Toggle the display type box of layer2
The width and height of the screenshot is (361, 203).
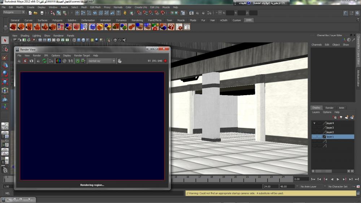tap(319, 132)
